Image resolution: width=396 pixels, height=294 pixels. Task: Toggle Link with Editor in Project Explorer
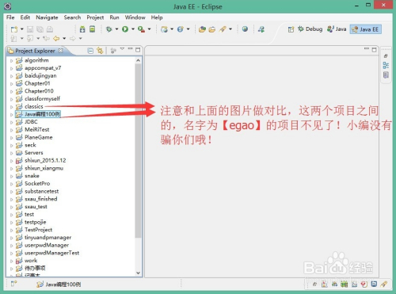pyautogui.click(x=100, y=51)
